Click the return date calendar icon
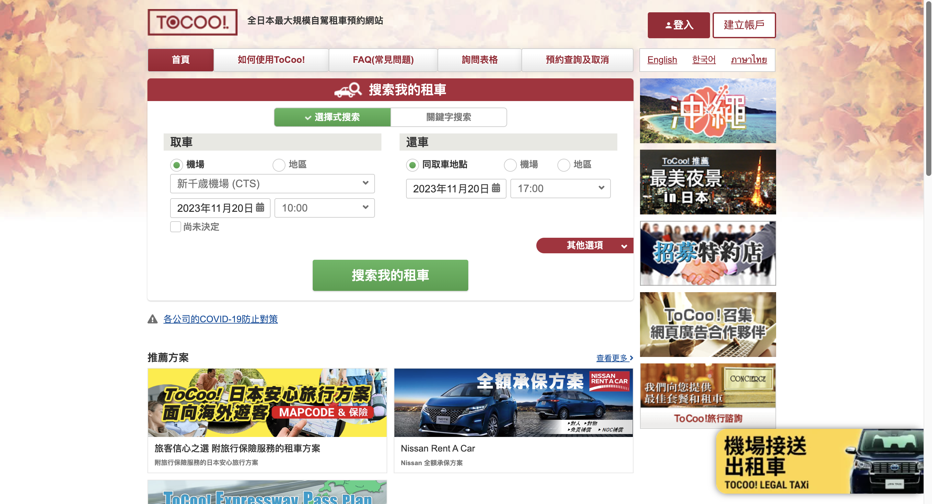Viewport: 932px width, 504px height. tap(496, 188)
